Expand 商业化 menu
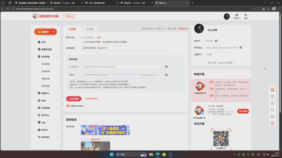Screen dimensions: 282x158 pos(57,130)
